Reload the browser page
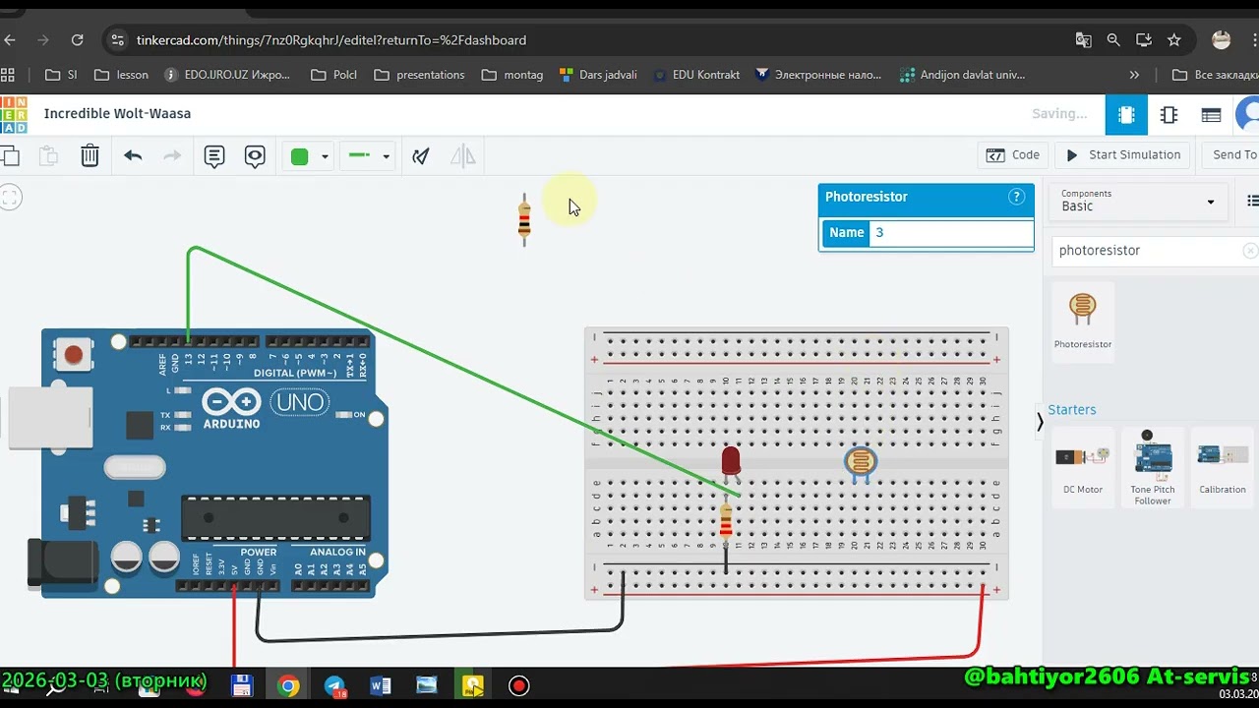 click(78, 40)
